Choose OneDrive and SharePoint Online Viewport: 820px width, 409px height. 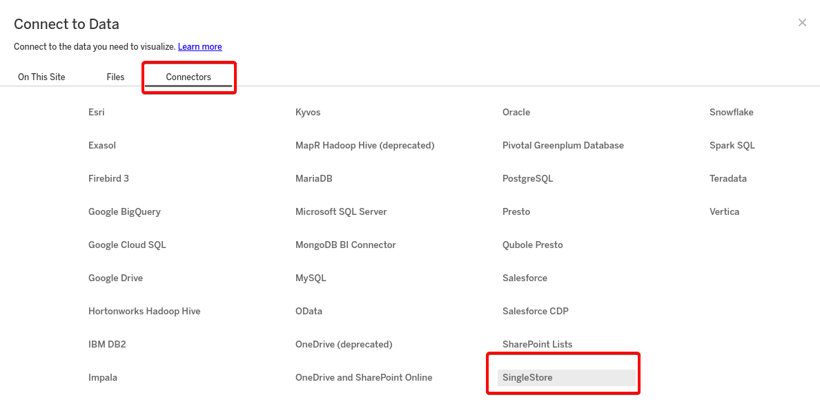(x=364, y=377)
